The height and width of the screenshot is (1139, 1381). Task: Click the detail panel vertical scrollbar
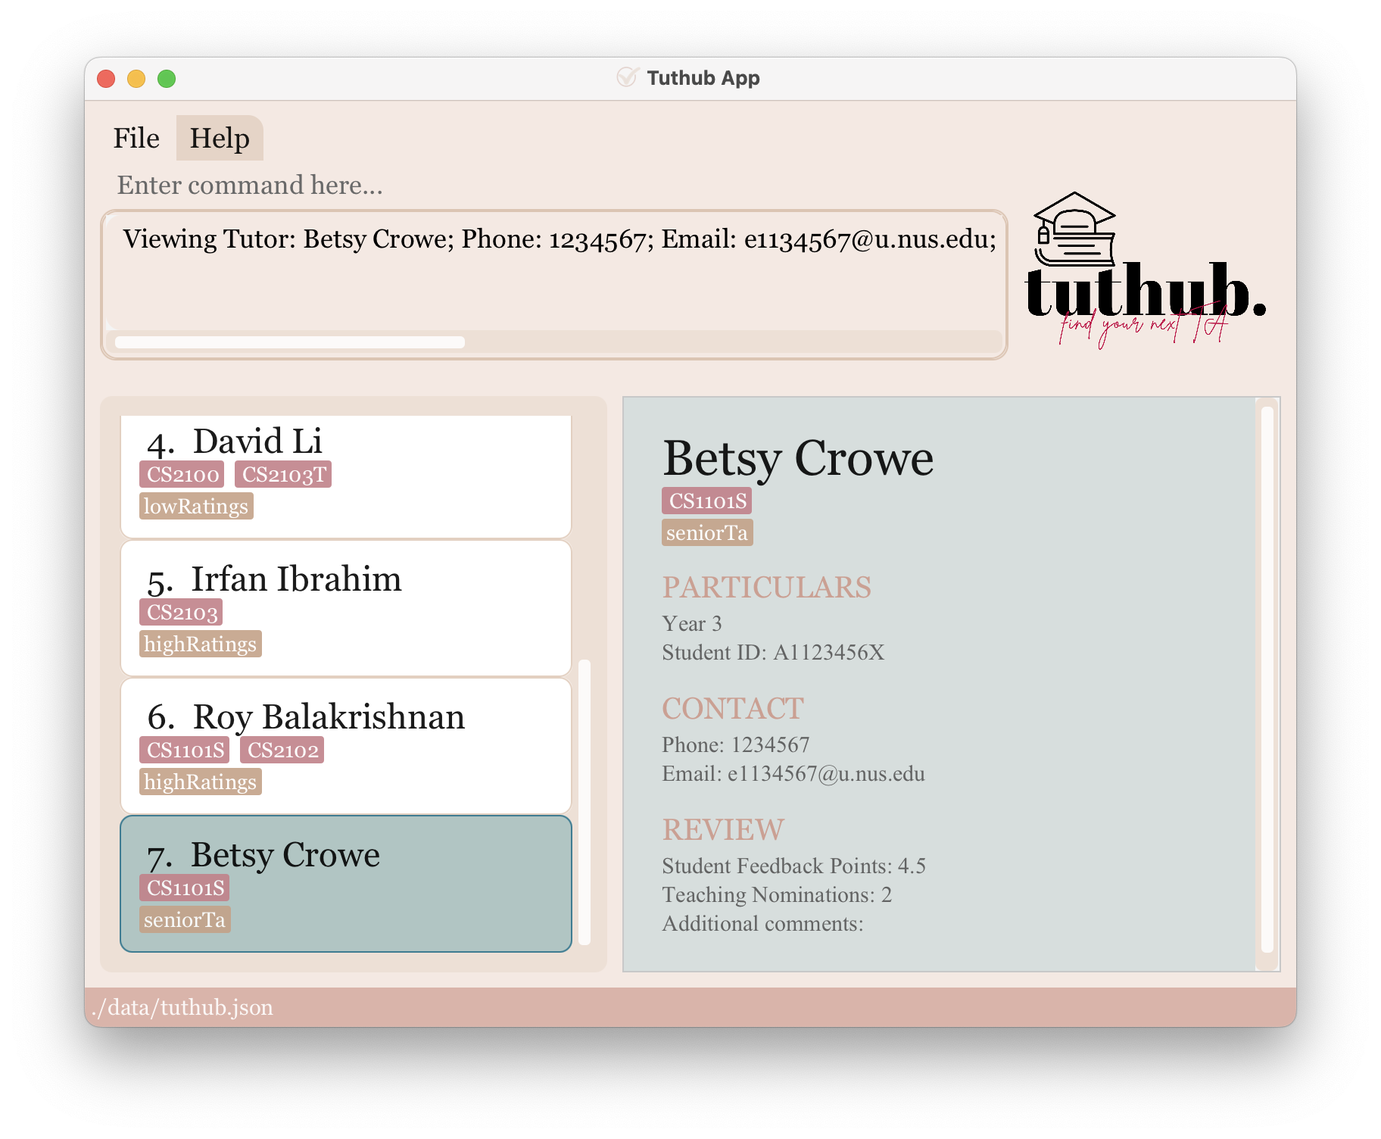[1267, 680]
